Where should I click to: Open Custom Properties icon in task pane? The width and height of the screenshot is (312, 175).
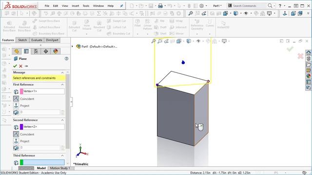[x=309, y=82]
